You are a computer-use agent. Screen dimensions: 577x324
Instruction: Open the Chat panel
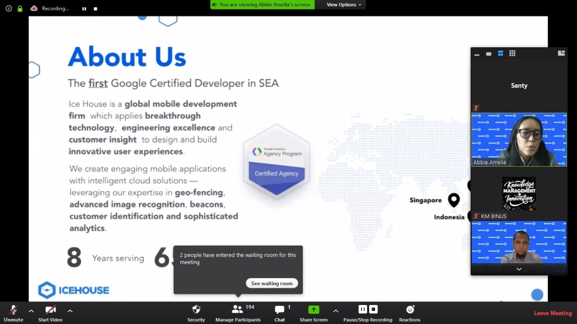point(280,313)
